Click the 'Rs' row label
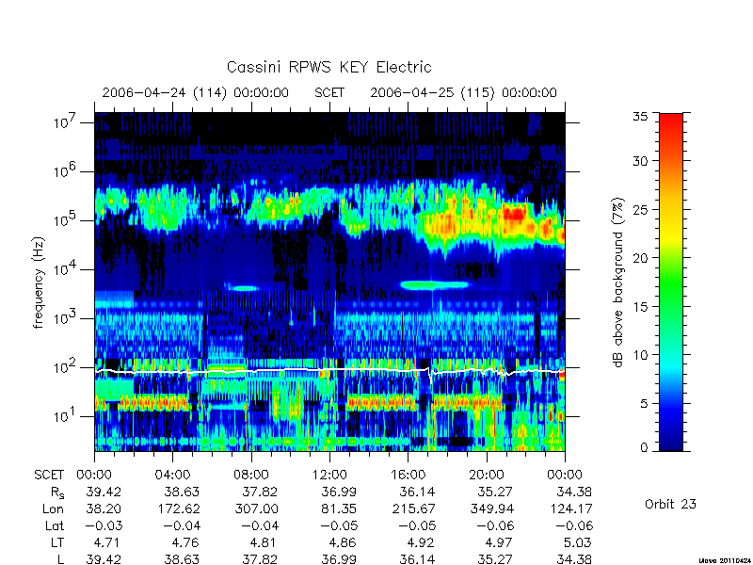Image resolution: width=753 pixels, height=565 pixels. (x=57, y=492)
